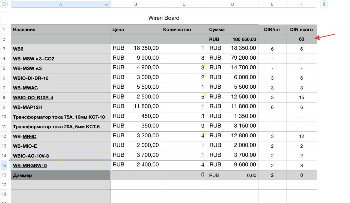Screen dimensions: 350x203
Task: Select row 1 header number
Action: click(x=4, y=29)
